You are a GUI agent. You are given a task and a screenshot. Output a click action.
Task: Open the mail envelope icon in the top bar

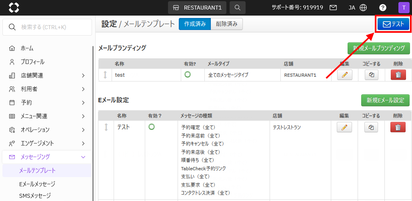[x=333, y=8]
